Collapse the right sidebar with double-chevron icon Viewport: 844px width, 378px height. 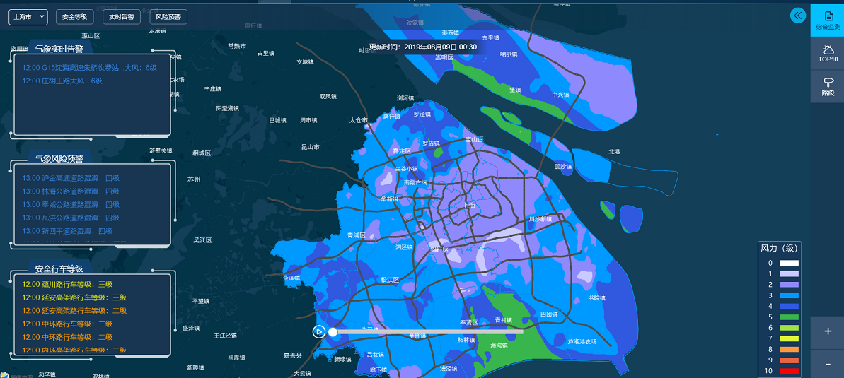(798, 16)
